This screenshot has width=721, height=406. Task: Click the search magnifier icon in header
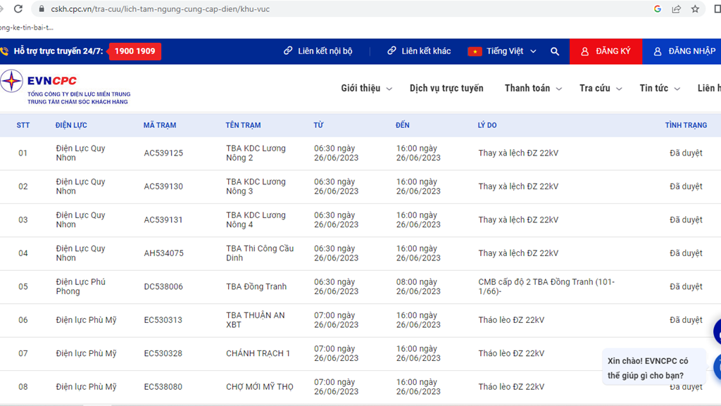pos(555,51)
